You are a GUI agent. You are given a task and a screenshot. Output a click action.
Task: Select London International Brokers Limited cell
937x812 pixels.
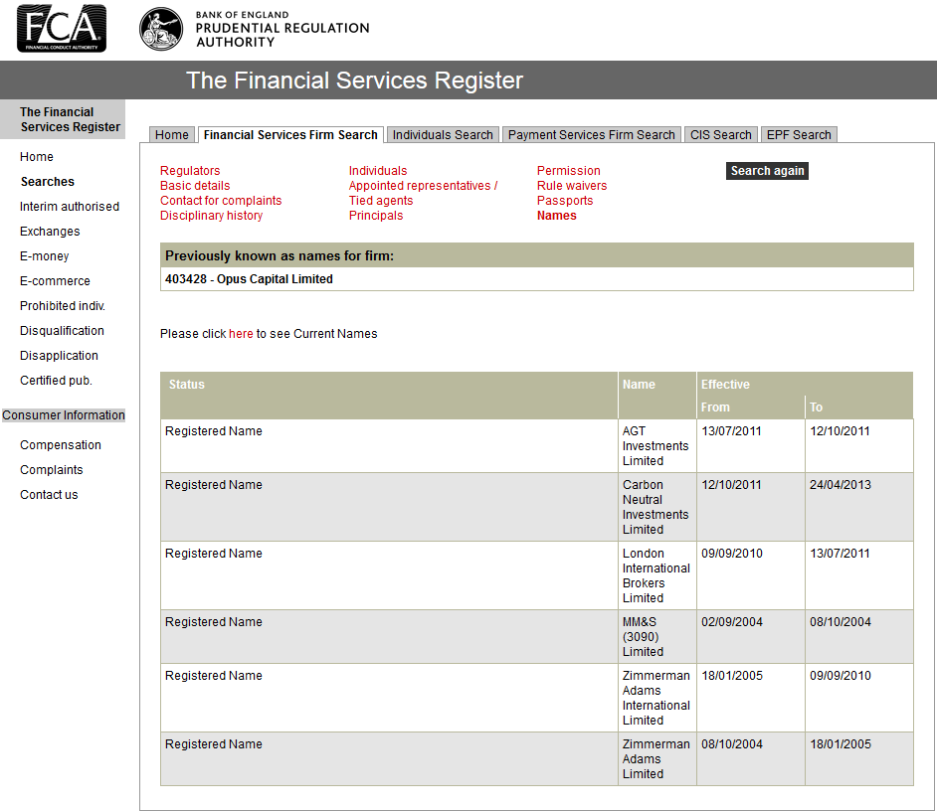[656, 575]
